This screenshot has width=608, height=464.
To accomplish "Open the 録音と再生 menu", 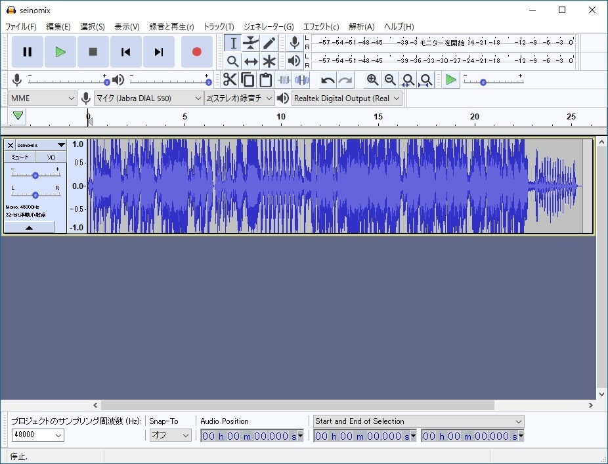I will pyautogui.click(x=171, y=27).
